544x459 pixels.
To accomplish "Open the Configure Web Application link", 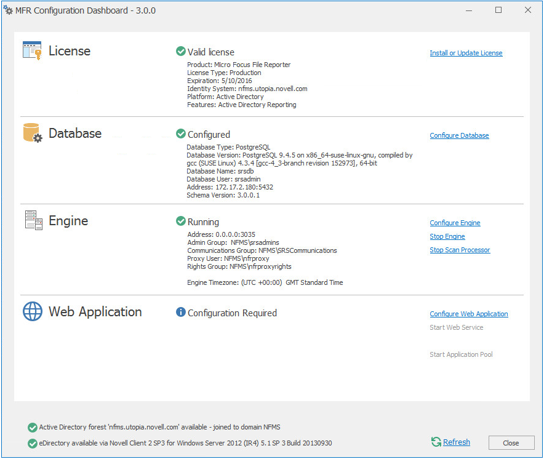I will pyautogui.click(x=469, y=314).
